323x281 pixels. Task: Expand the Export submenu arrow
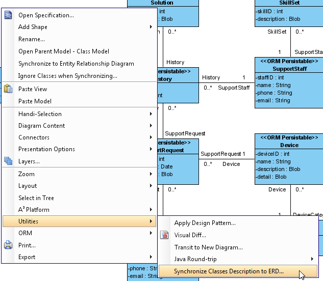tap(151, 257)
